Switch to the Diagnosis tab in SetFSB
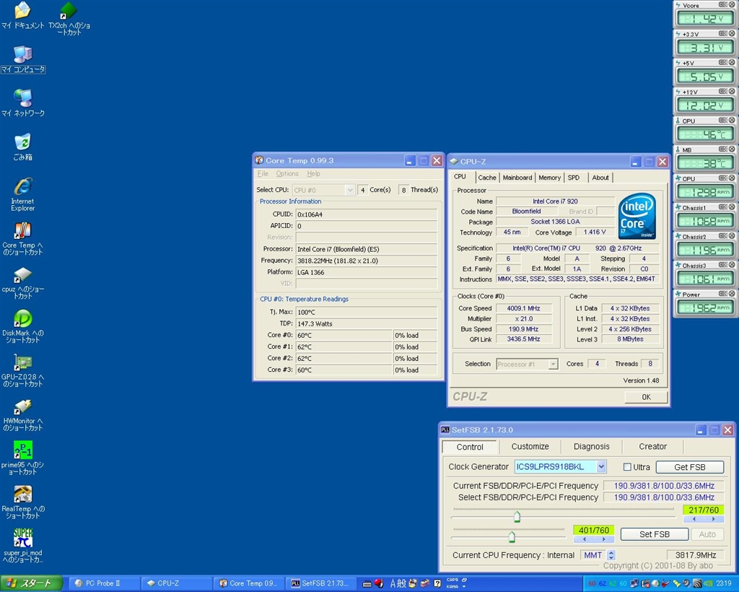Image resolution: width=739 pixels, height=592 pixels. [591, 447]
